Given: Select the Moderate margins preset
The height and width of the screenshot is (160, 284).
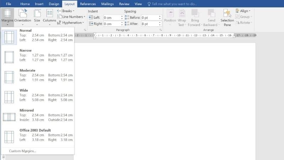Looking at the screenshot, I should pos(38,77).
